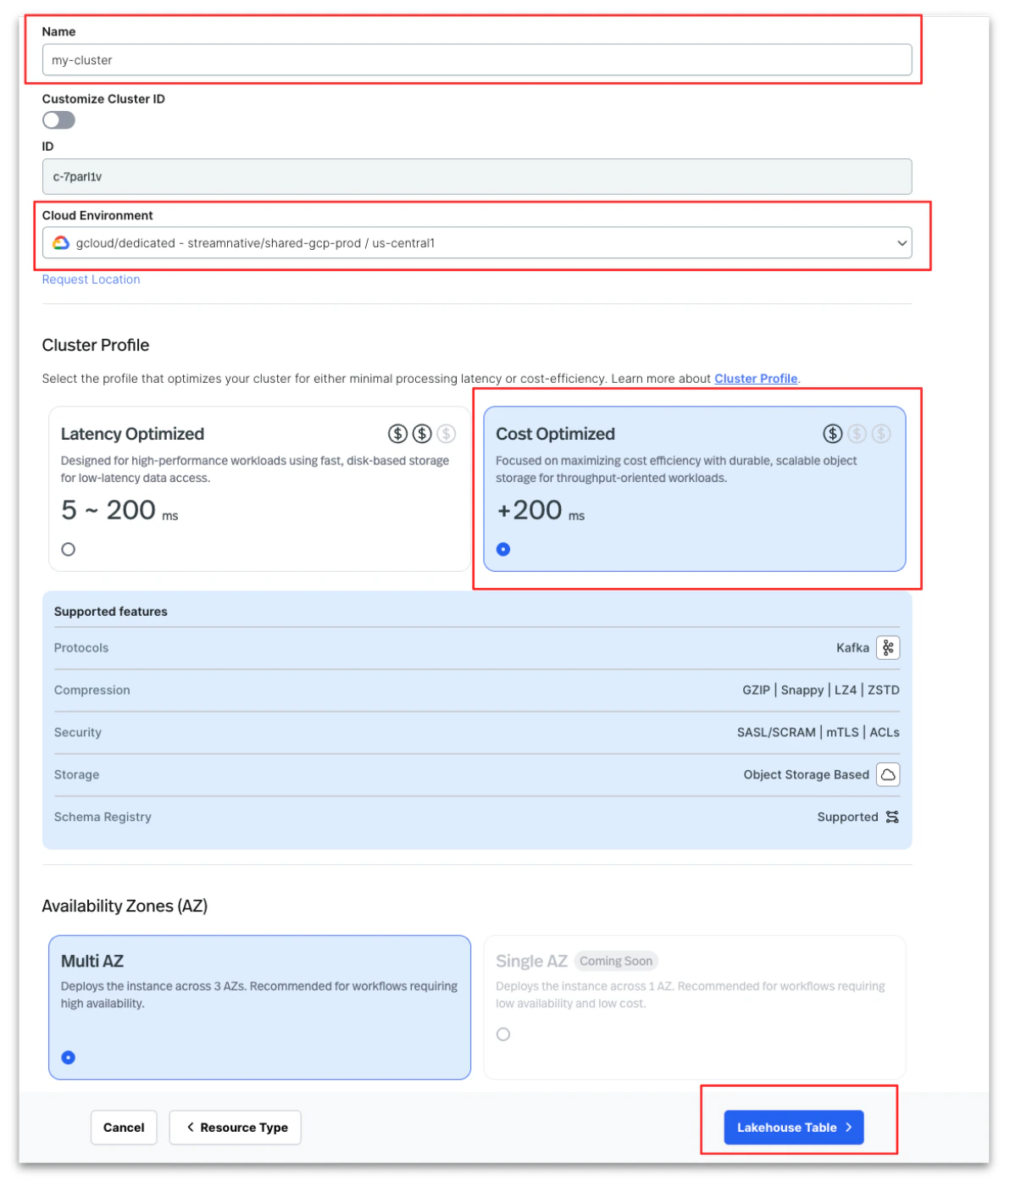This screenshot has width=1010, height=1181.
Task: Click the back chevron in Resource Type button
Action: [190, 1127]
